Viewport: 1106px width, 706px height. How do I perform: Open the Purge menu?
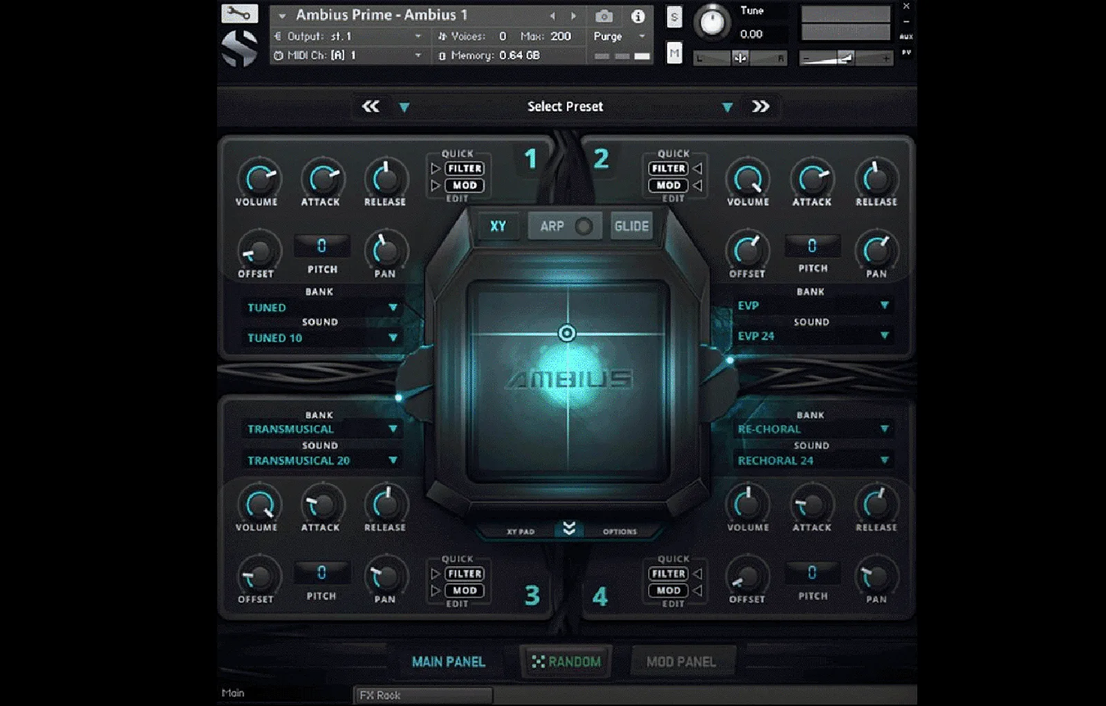(x=619, y=36)
